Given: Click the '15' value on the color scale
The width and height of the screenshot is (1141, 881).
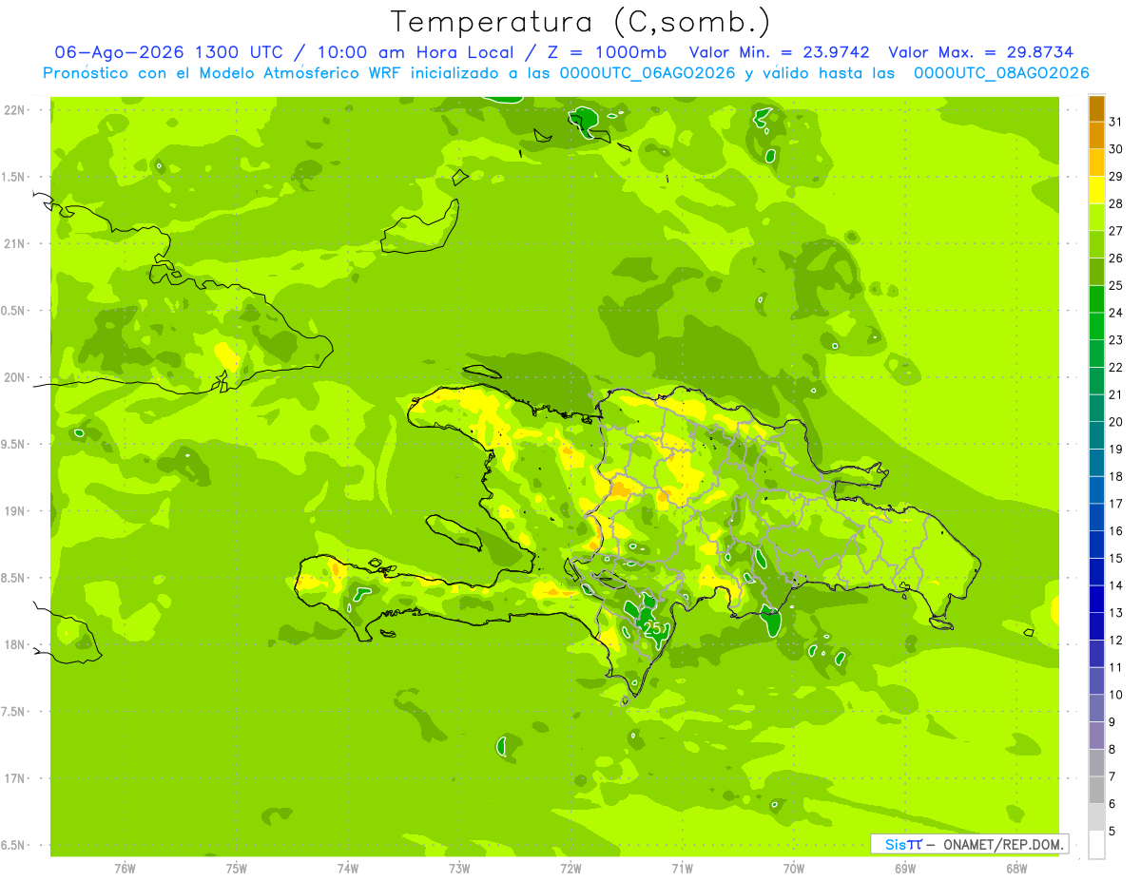Looking at the screenshot, I should (x=1116, y=558).
